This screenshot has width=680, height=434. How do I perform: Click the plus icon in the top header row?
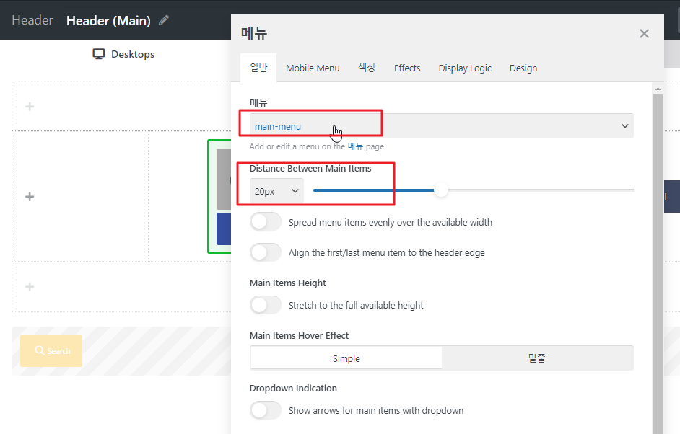30,107
